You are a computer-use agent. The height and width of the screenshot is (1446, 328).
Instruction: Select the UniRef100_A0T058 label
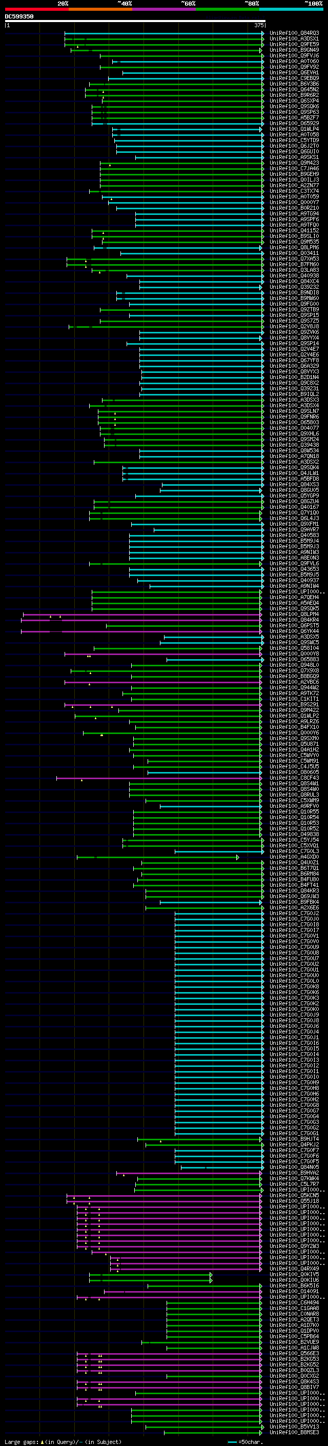pyautogui.click(x=294, y=135)
